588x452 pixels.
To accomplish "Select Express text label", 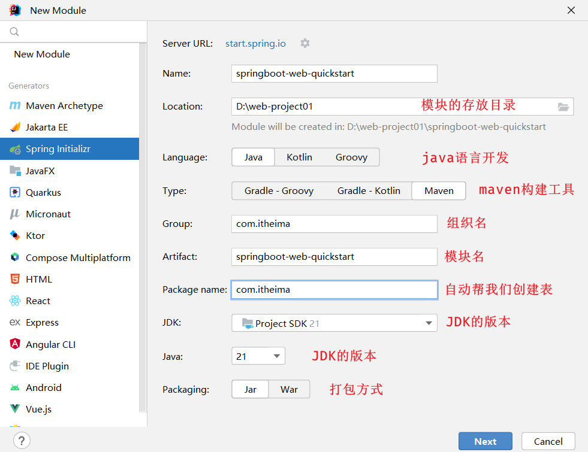I will (x=42, y=323).
